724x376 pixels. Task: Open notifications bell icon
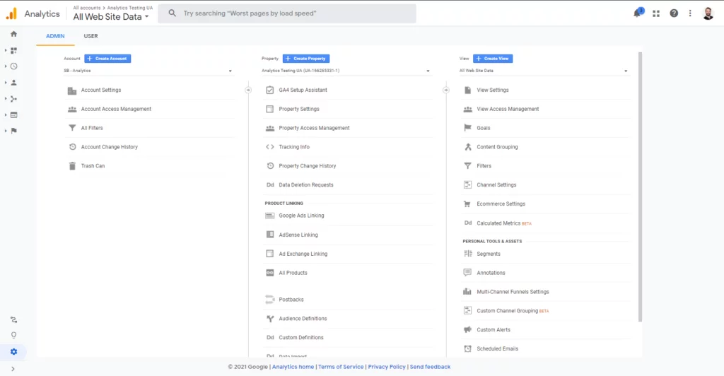[637, 13]
